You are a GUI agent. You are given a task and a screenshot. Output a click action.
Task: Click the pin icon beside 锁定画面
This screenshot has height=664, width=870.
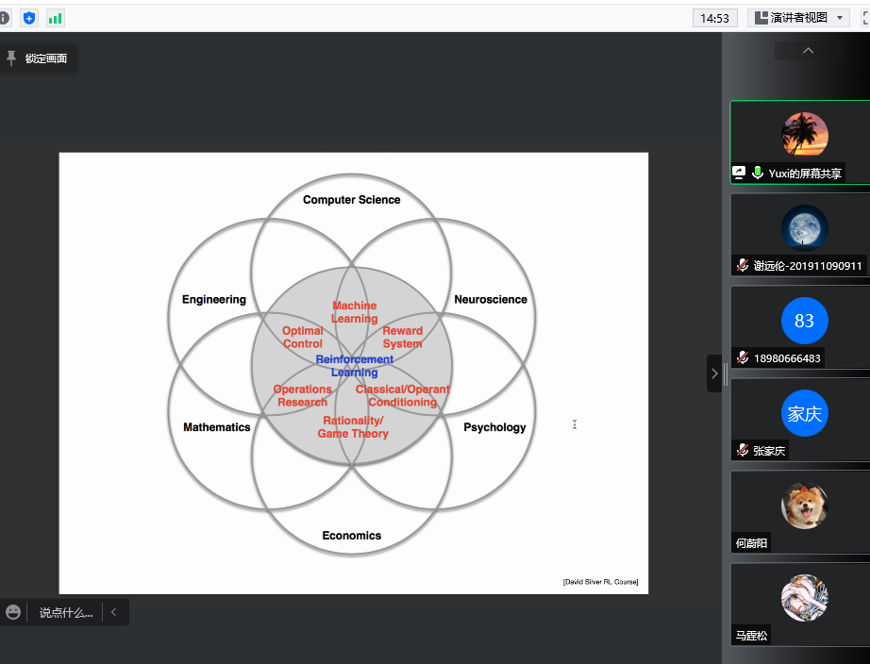(11, 58)
